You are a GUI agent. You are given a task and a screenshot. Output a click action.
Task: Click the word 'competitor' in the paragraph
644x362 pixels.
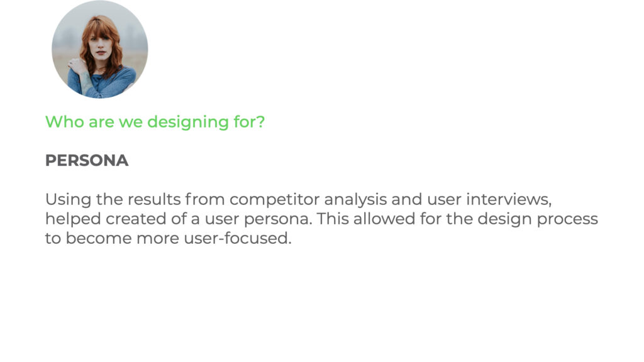click(274, 200)
